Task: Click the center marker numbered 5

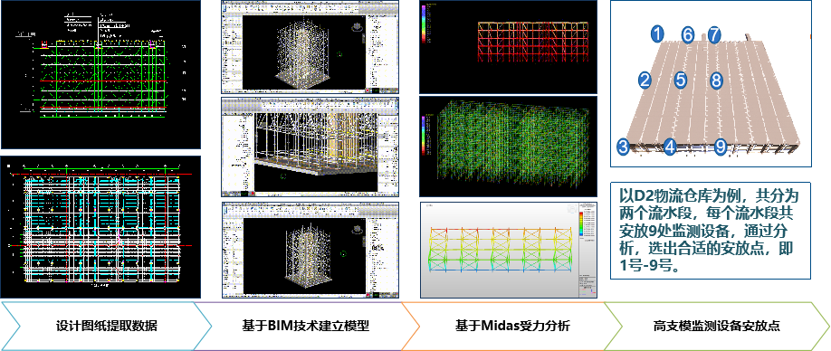Action: 681,81
